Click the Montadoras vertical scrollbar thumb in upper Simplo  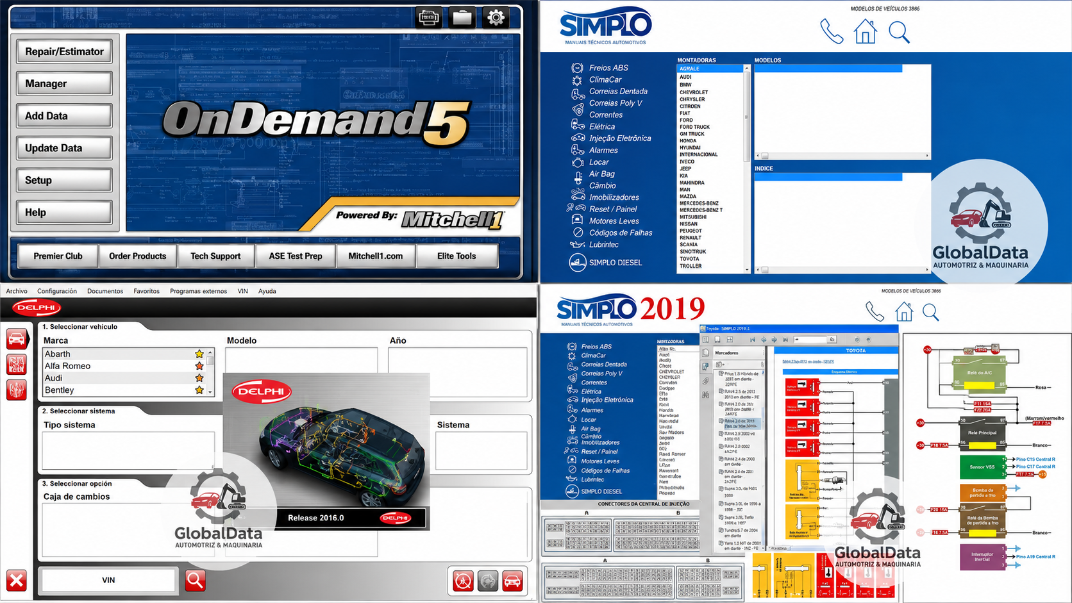[746, 118]
